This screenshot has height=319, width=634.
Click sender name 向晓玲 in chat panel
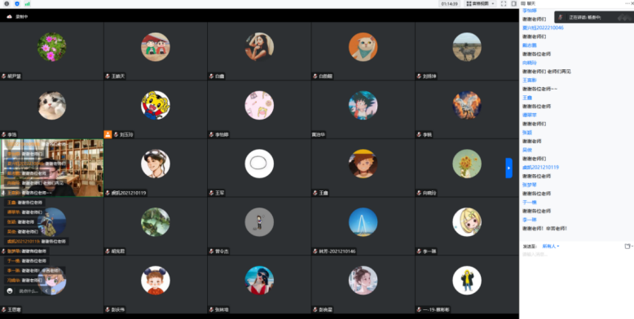tap(529, 63)
